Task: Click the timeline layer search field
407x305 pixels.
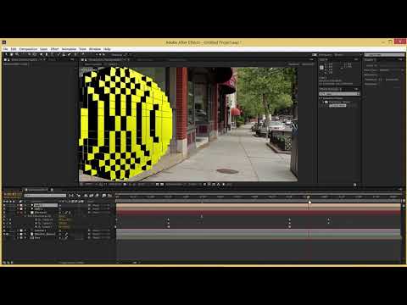Action: pos(45,196)
